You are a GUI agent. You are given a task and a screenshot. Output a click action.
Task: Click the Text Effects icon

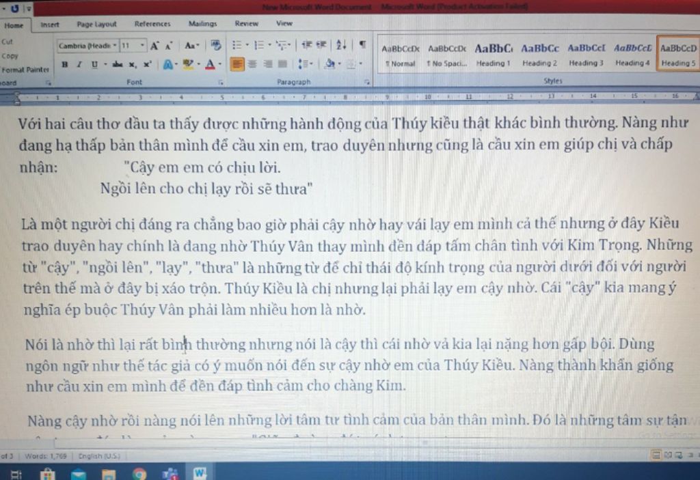(x=168, y=65)
